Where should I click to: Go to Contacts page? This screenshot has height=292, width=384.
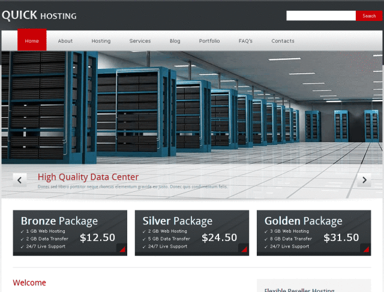[283, 41]
